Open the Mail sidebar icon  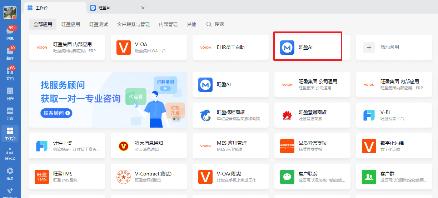10,53
